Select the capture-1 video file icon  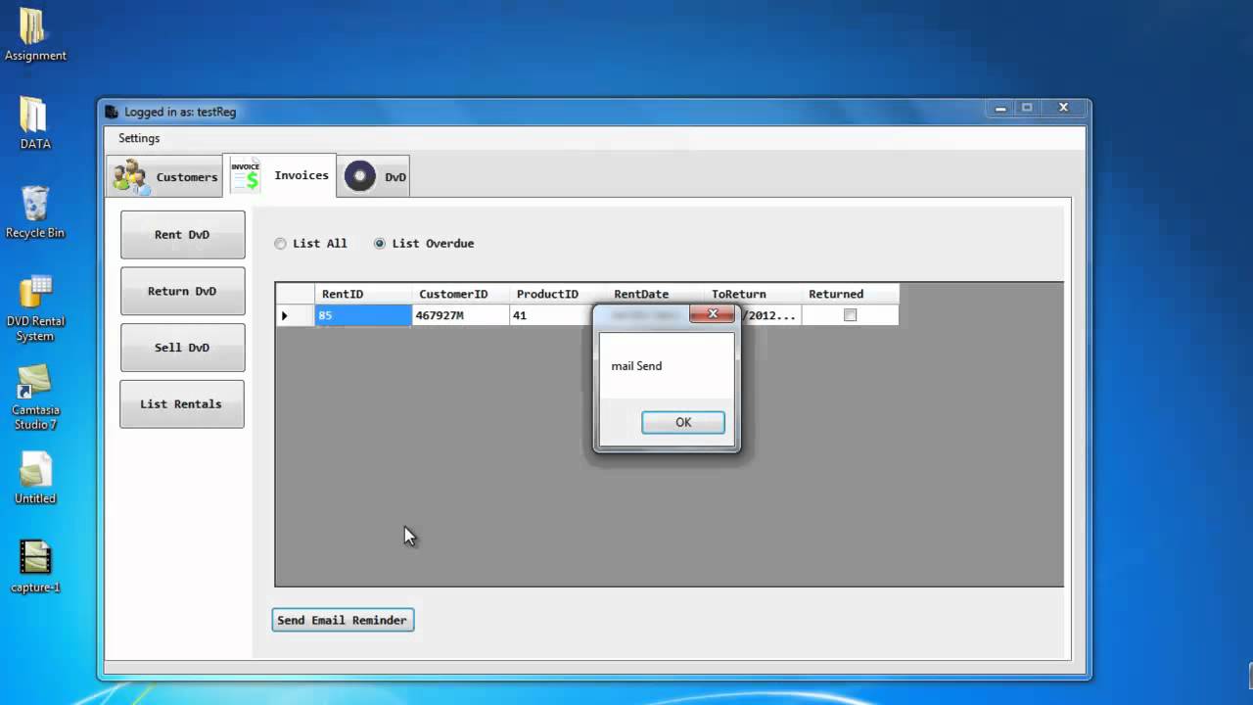[x=35, y=566]
